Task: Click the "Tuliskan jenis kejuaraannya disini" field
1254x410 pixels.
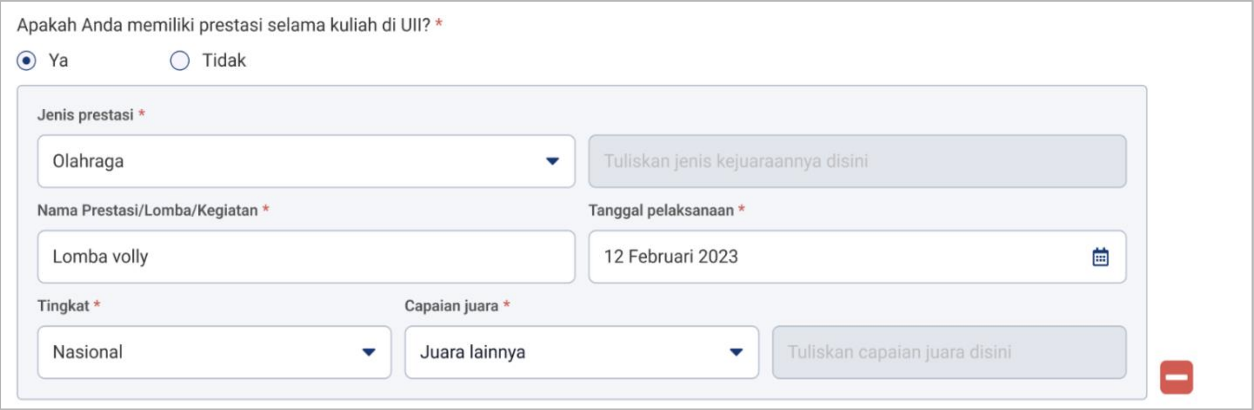Action: point(857,161)
